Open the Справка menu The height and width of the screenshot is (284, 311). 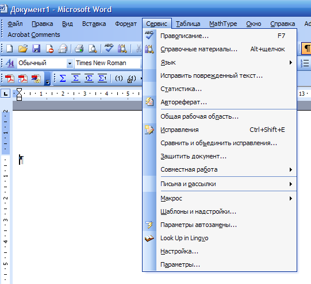coord(283,24)
